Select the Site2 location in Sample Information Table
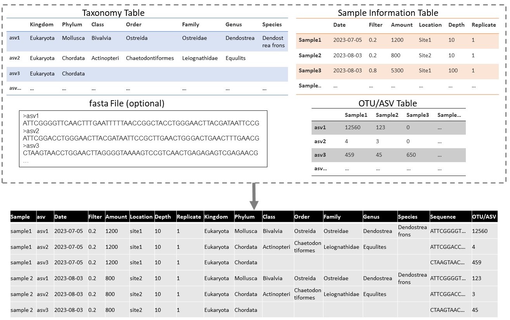510x320 pixels. coord(425,55)
